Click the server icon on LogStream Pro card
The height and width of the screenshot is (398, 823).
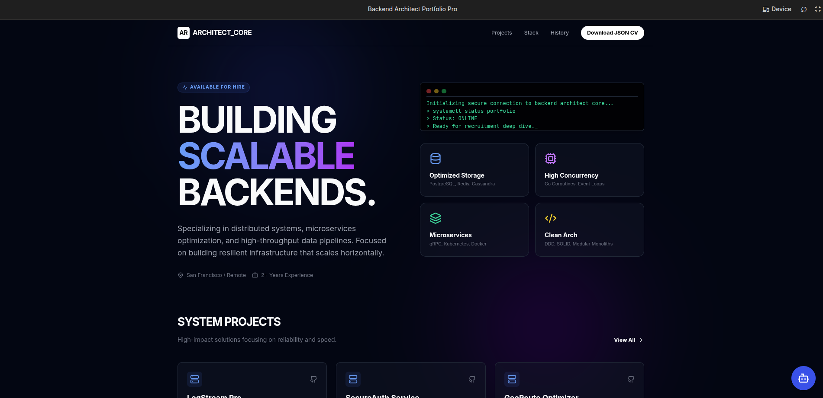[194, 379]
